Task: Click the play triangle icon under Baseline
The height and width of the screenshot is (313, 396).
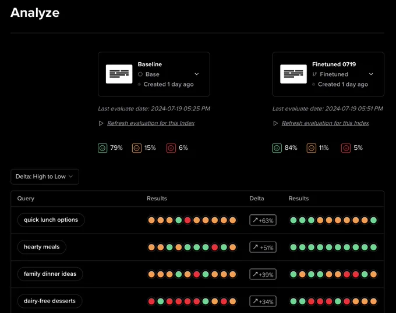Action: click(x=101, y=123)
